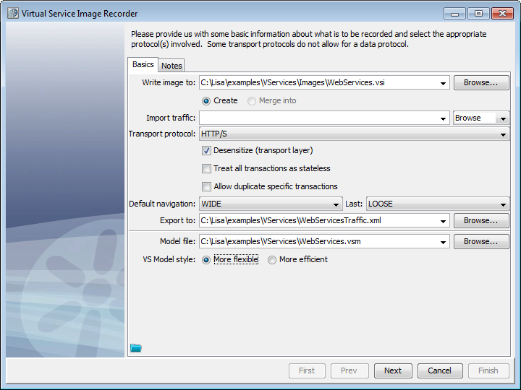
Task: Check Allow duplicate specific transactions
Action: (x=206, y=187)
